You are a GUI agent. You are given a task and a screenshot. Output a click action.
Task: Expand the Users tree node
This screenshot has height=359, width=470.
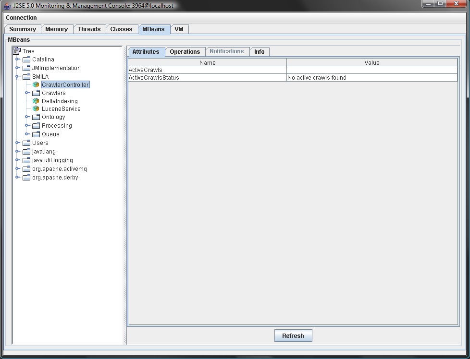(17, 143)
